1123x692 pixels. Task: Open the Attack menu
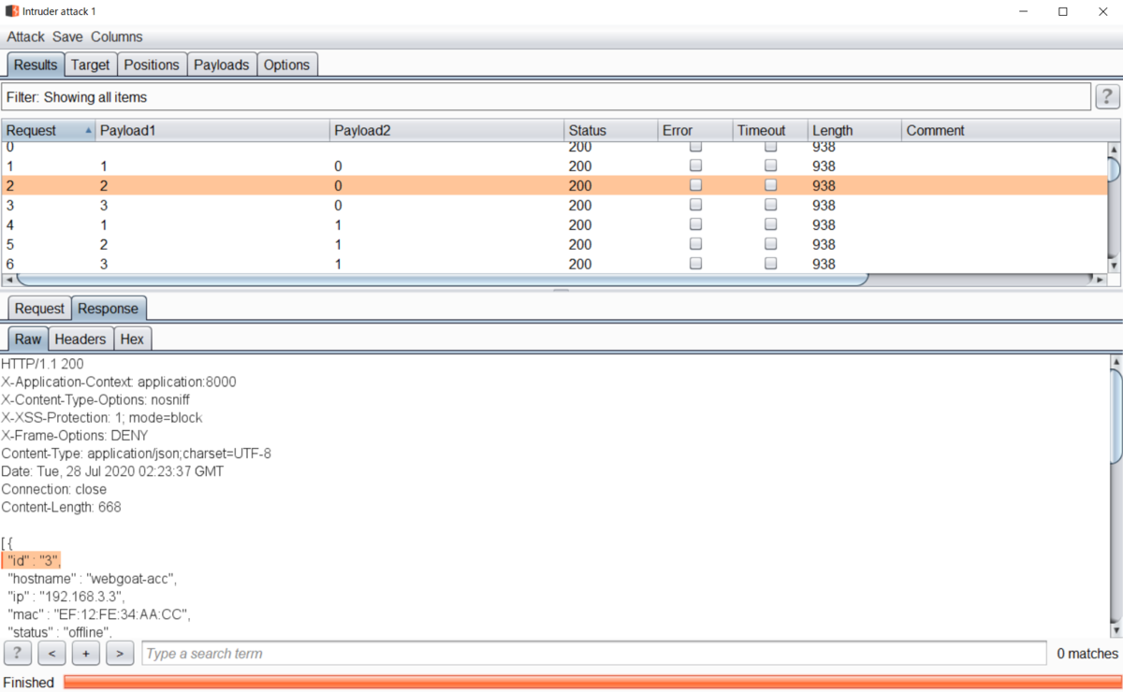[26, 36]
